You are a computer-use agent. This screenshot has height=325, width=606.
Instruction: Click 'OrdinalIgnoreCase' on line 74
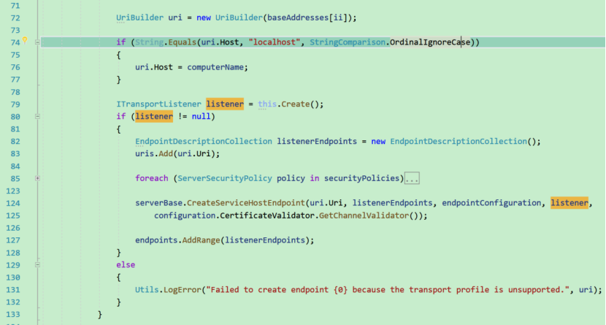pyautogui.click(x=430, y=42)
